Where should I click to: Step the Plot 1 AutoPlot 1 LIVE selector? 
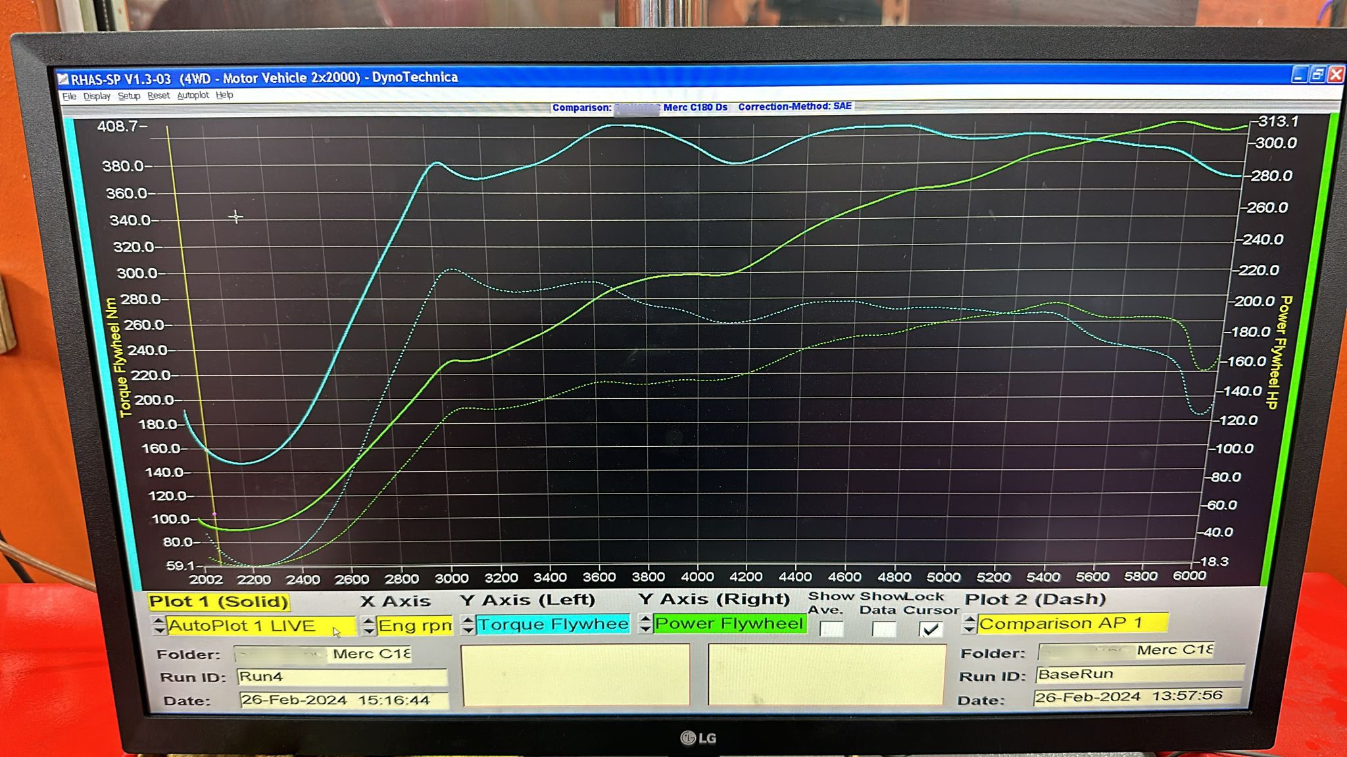[x=159, y=626]
